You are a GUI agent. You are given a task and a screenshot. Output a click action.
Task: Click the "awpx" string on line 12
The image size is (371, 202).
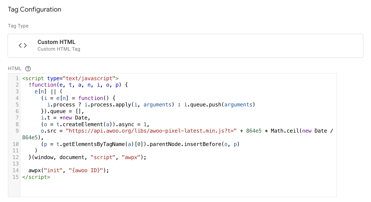click(x=131, y=157)
